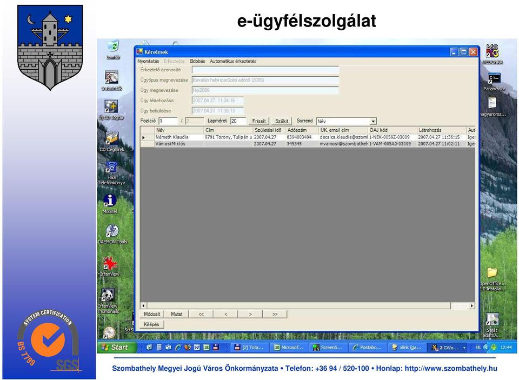This screenshot has height=380, width=519.
Task: Expand the Sorrend dropdown
Action: [373, 122]
